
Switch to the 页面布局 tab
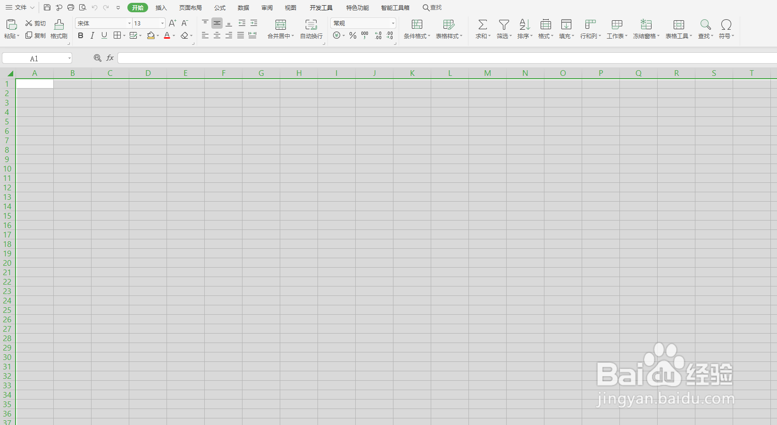click(190, 8)
